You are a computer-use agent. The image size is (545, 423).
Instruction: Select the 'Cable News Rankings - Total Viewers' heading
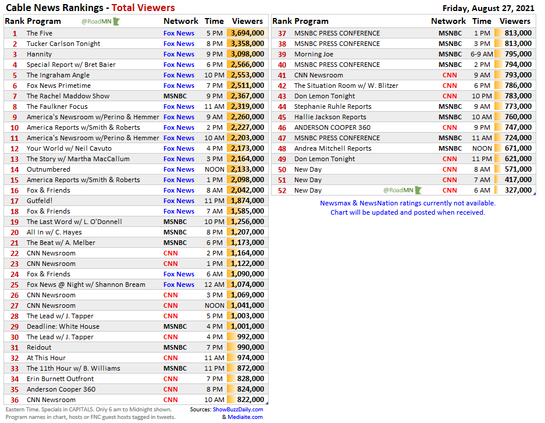90,8
